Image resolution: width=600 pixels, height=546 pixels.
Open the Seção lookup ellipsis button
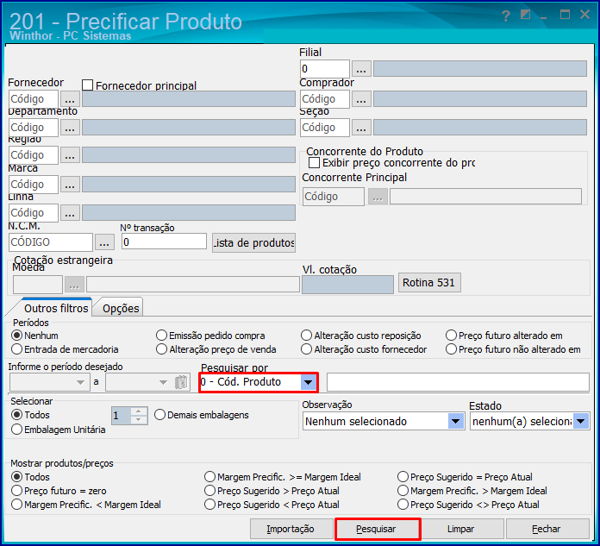361,128
